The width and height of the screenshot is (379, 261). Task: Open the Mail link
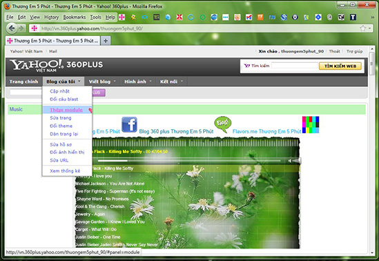click(53, 51)
